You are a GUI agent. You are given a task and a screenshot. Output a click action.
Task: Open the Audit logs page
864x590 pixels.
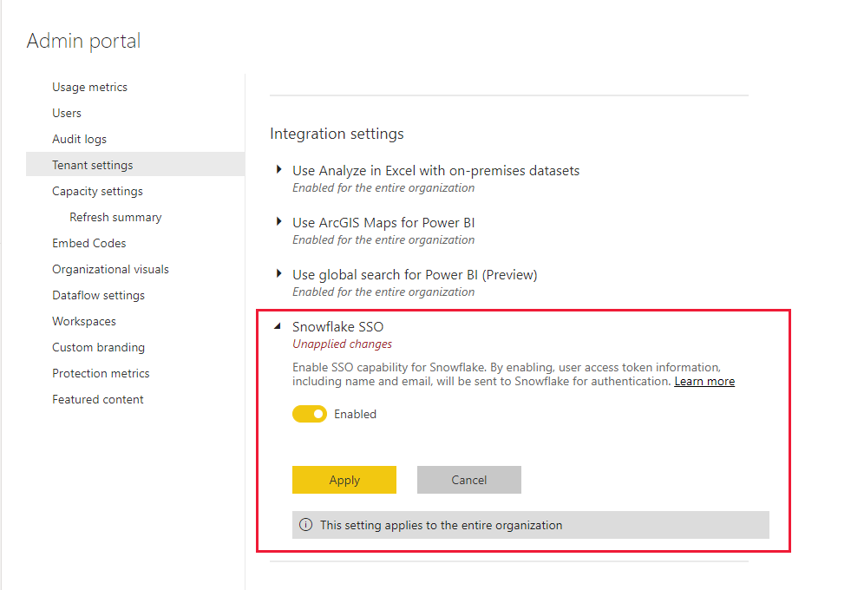point(80,139)
